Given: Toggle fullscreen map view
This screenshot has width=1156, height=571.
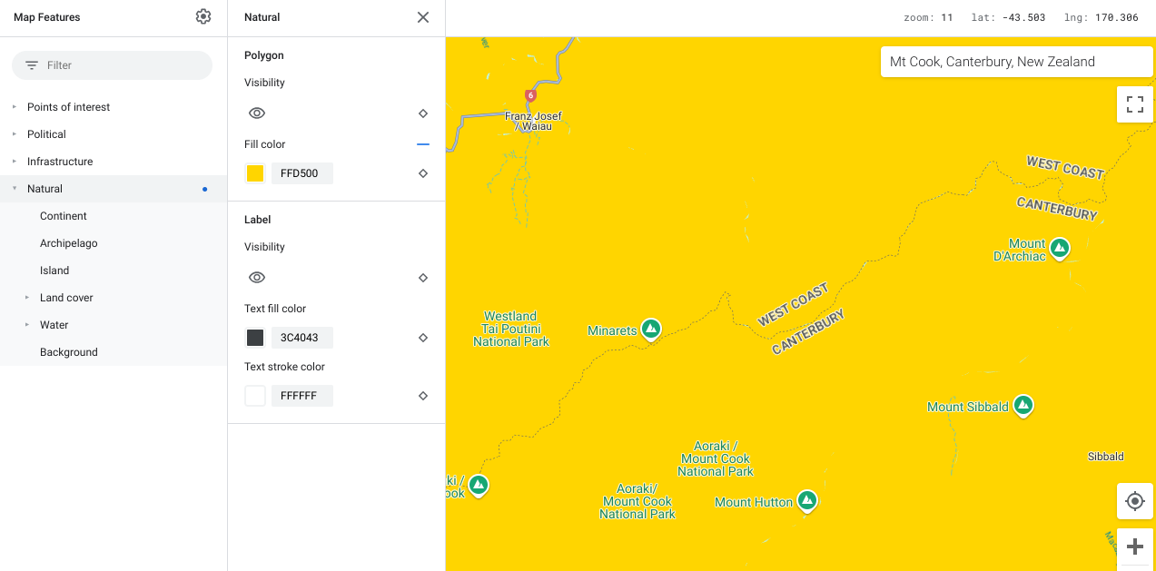Looking at the screenshot, I should tap(1135, 103).
